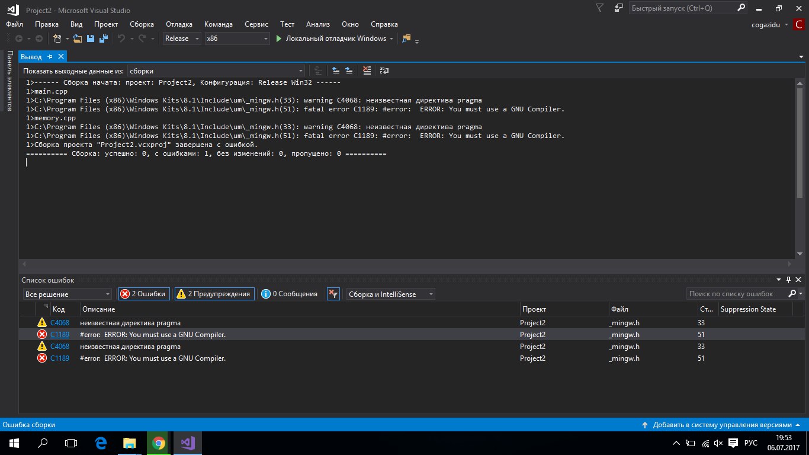Click the Save All toolbar icon
Screen dimensions: 809x455
pyautogui.click(x=103, y=39)
